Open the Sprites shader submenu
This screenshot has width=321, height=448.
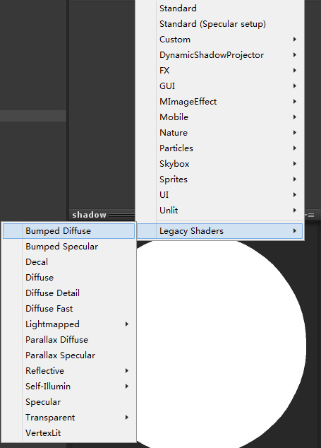(219, 179)
